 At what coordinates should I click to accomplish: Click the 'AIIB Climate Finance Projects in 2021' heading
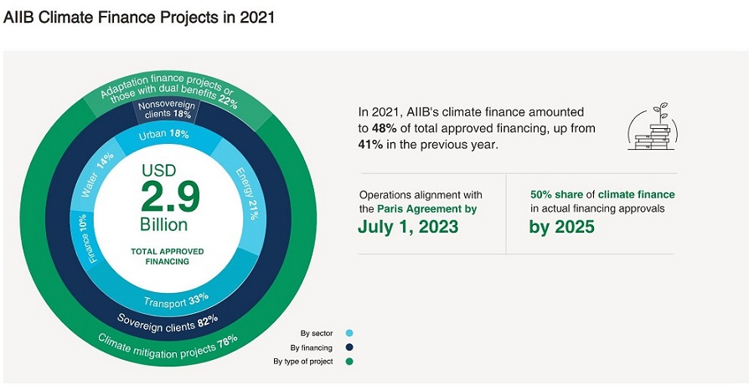[x=139, y=17]
